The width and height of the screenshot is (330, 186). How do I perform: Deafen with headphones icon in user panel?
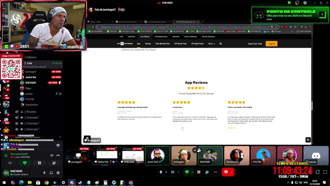tap(51, 173)
